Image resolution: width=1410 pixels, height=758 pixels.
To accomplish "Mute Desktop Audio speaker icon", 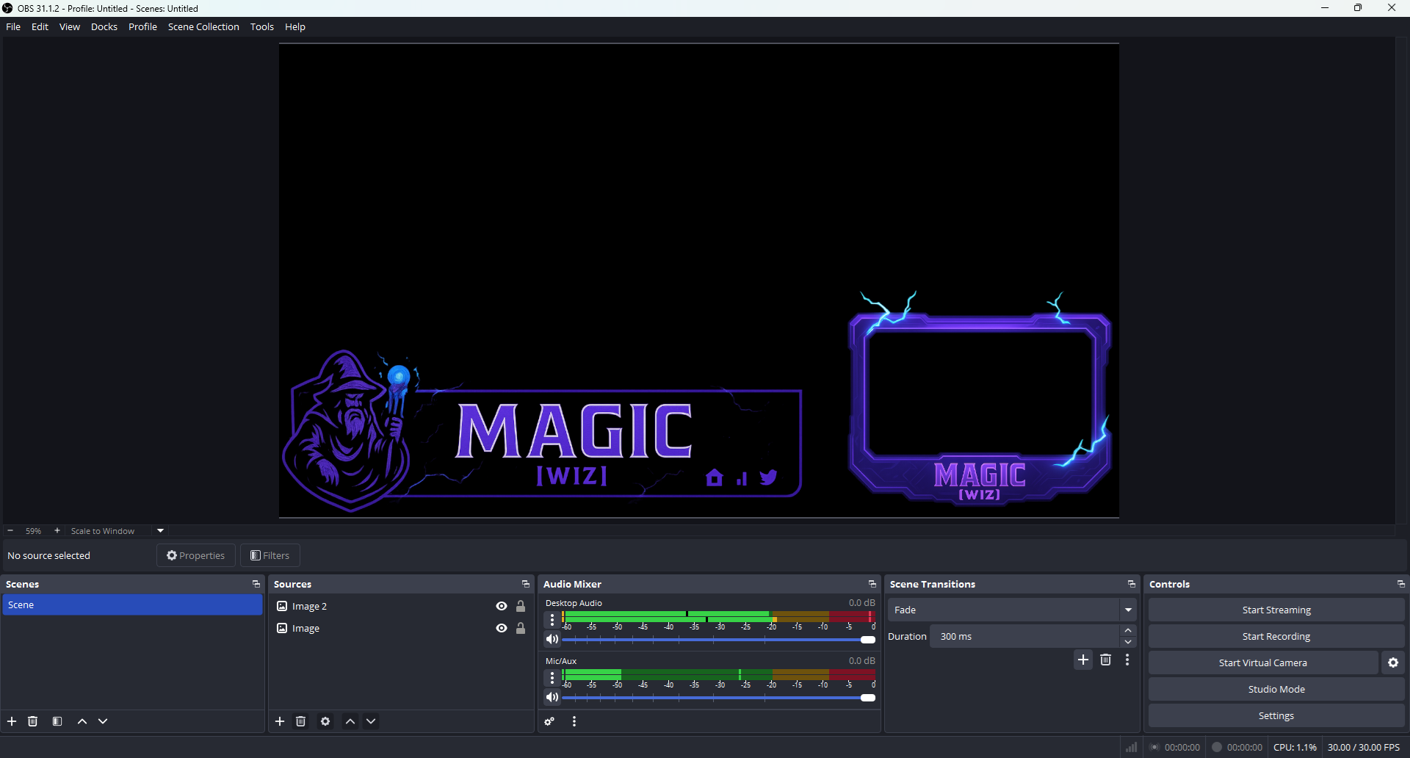I will (552, 640).
